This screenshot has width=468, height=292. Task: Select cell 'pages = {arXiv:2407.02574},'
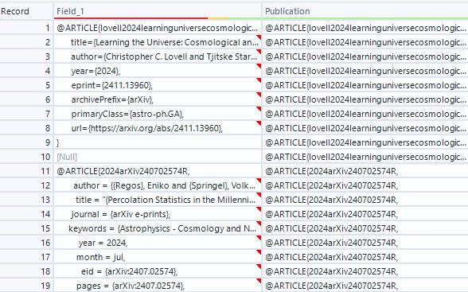pos(158,286)
